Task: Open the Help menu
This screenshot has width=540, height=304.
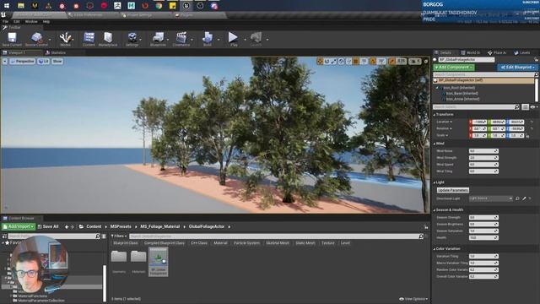Action: pos(46,21)
